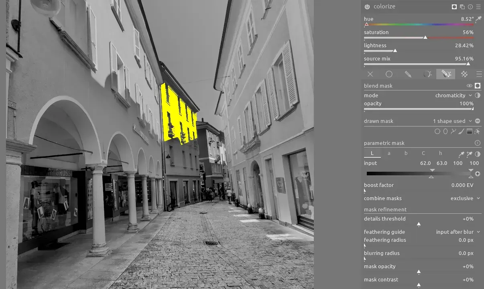Add an ellipse shape to drawn mask
Viewport: 484px width, 289px height.
[445, 131]
